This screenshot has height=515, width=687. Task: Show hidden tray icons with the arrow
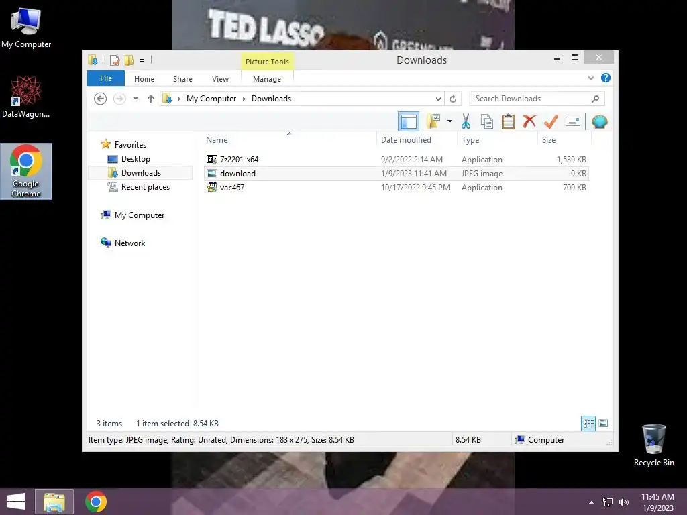pos(591,502)
